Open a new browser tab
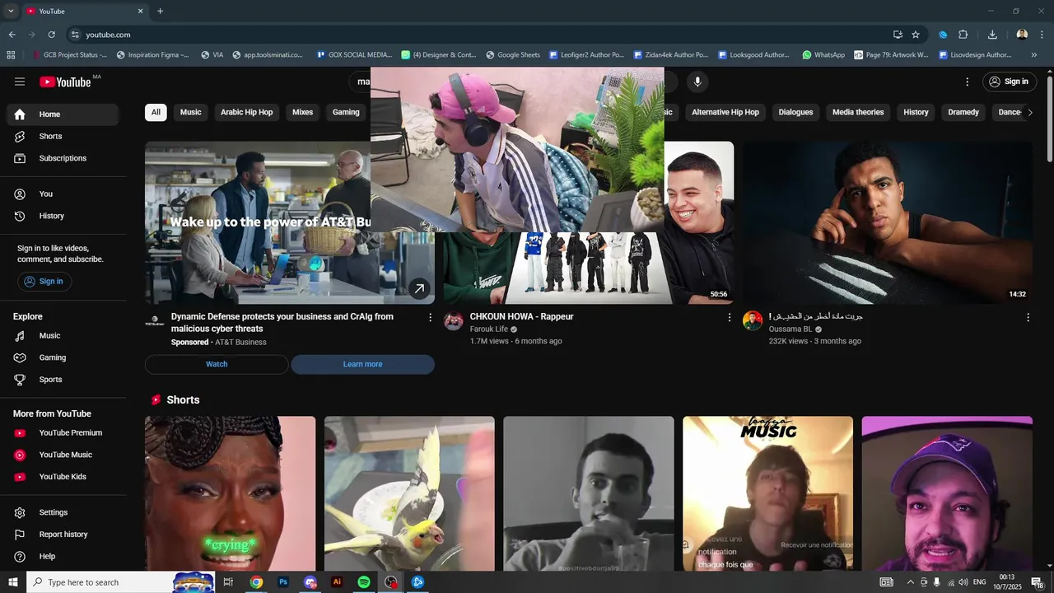 click(160, 11)
